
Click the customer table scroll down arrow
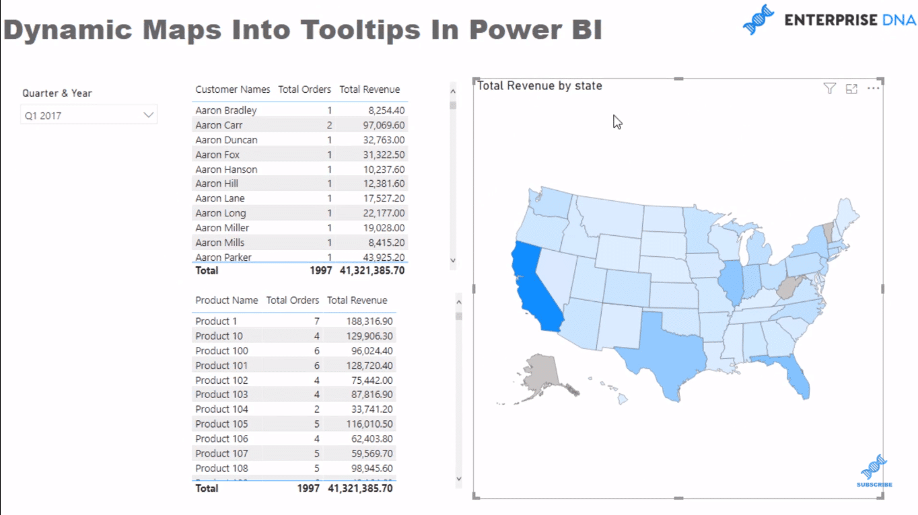453,260
